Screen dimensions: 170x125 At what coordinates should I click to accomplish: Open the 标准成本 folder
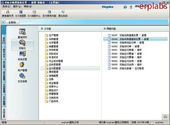[x=52, y=57]
